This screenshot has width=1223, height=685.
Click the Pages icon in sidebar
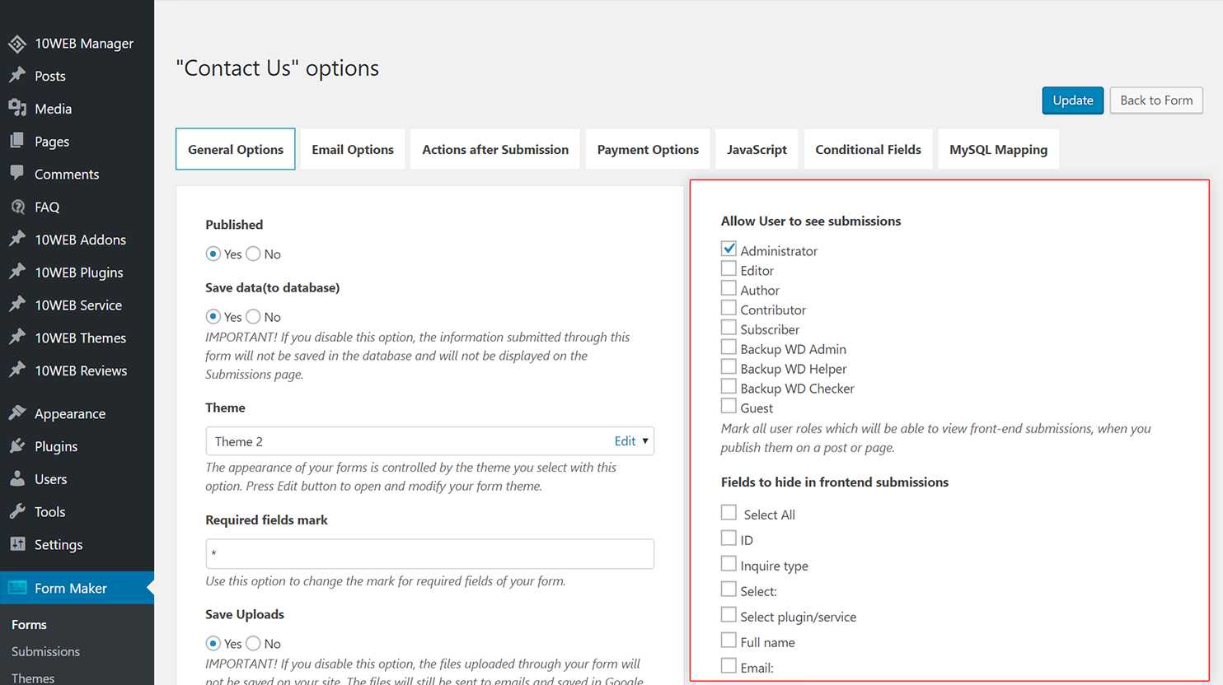17,141
